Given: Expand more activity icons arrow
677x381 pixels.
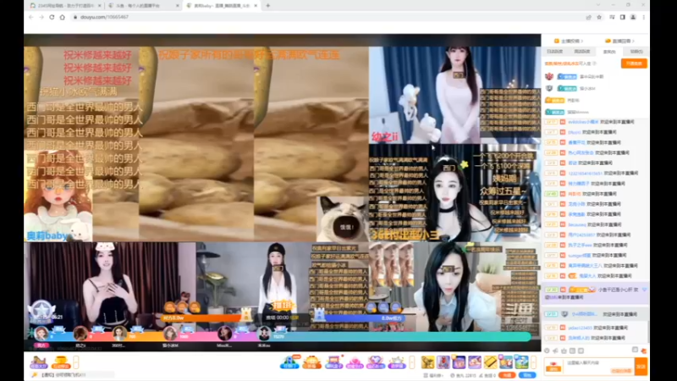Looking at the screenshot, I should (412, 362).
